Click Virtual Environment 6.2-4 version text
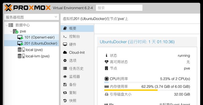 [73, 8]
